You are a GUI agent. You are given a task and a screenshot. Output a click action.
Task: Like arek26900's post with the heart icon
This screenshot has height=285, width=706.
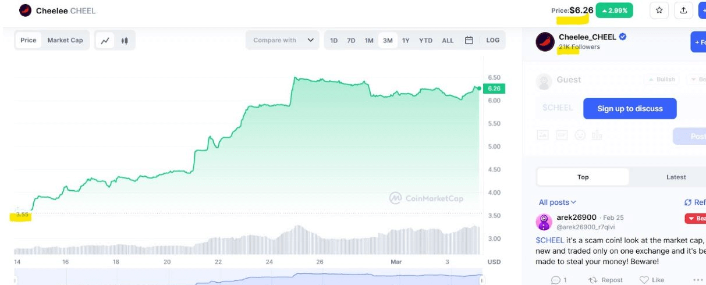pos(644,280)
